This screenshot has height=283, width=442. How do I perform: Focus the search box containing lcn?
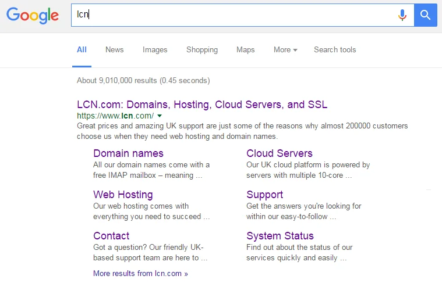242,15
